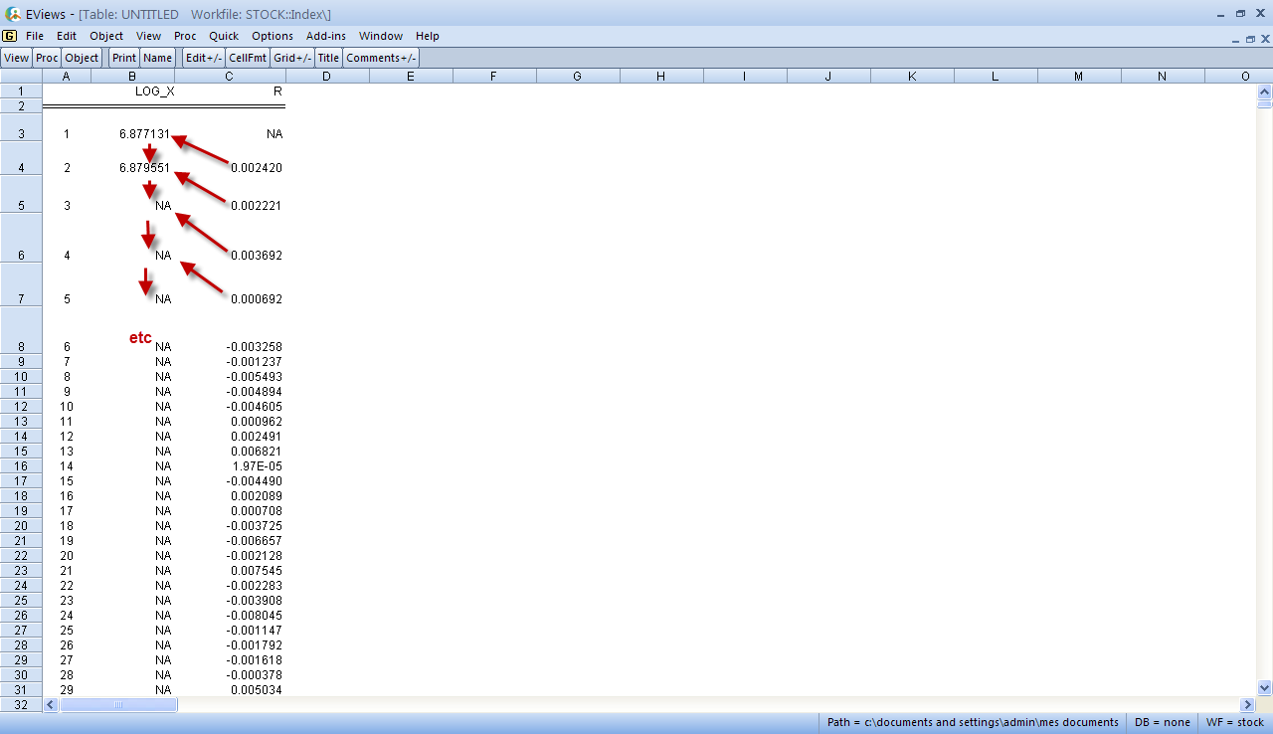The height and width of the screenshot is (734, 1273).
Task: Click the EViews application icon in title bar
Action: tap(12, 14)
